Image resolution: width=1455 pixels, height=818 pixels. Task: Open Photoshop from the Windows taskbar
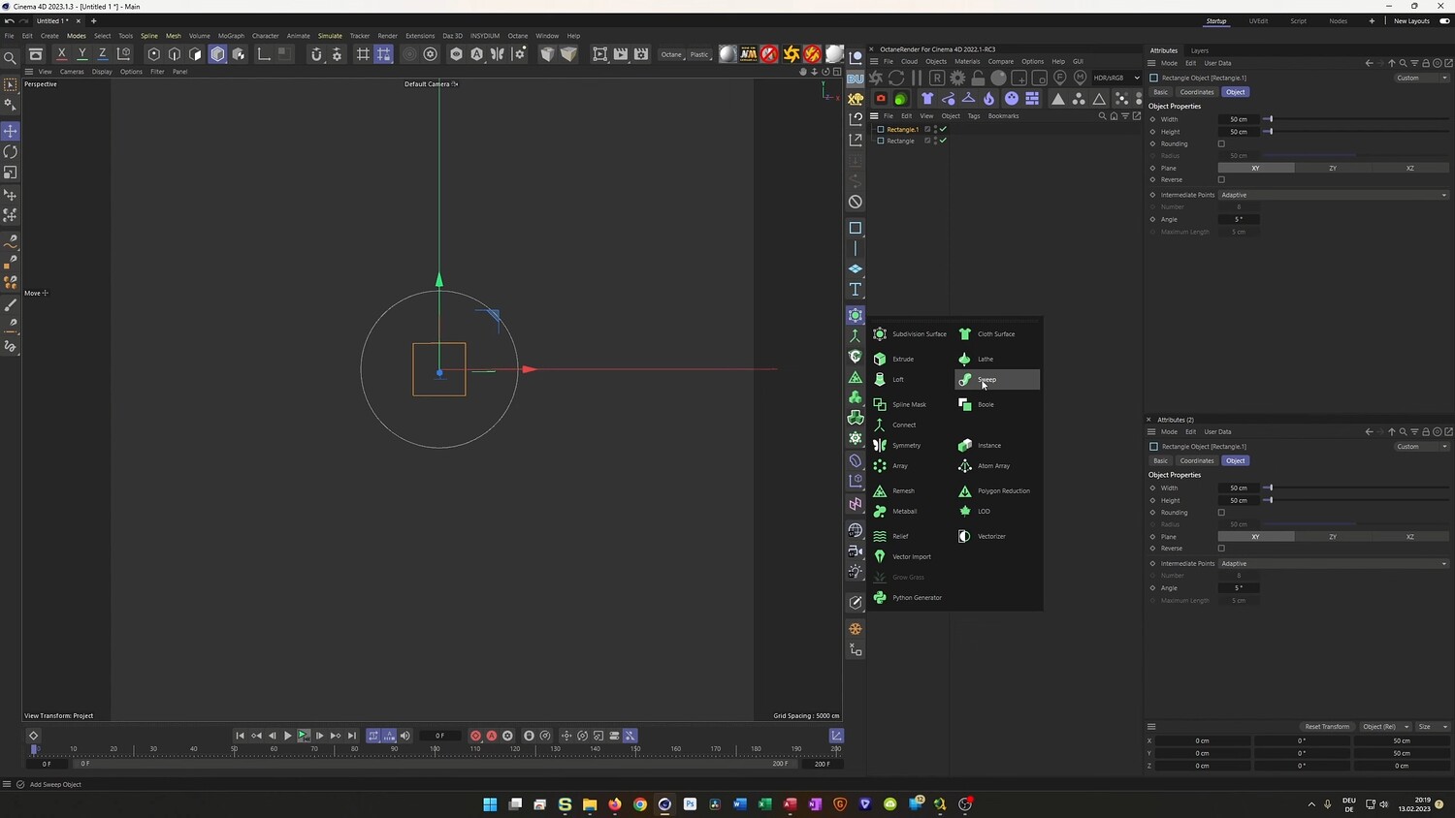click(690, 804)
